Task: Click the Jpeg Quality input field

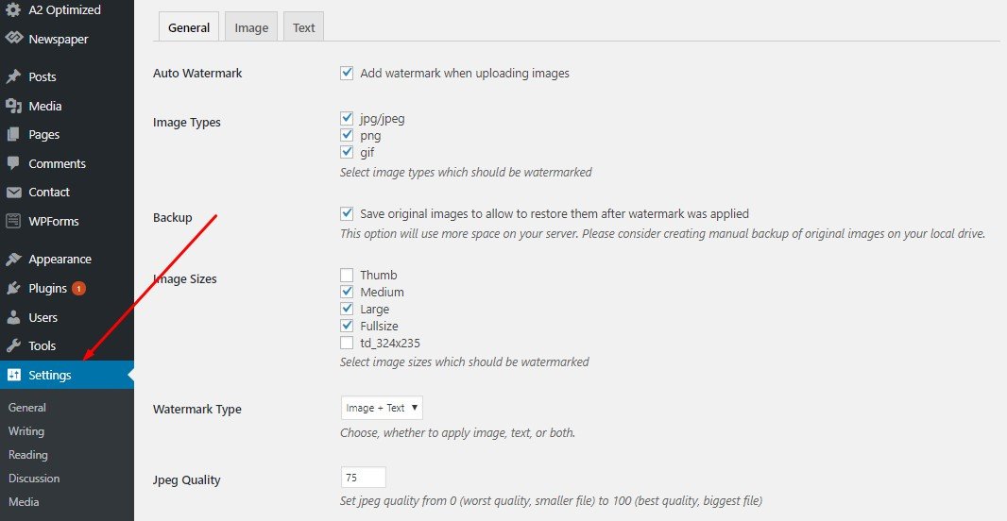Action: (363, 478)
